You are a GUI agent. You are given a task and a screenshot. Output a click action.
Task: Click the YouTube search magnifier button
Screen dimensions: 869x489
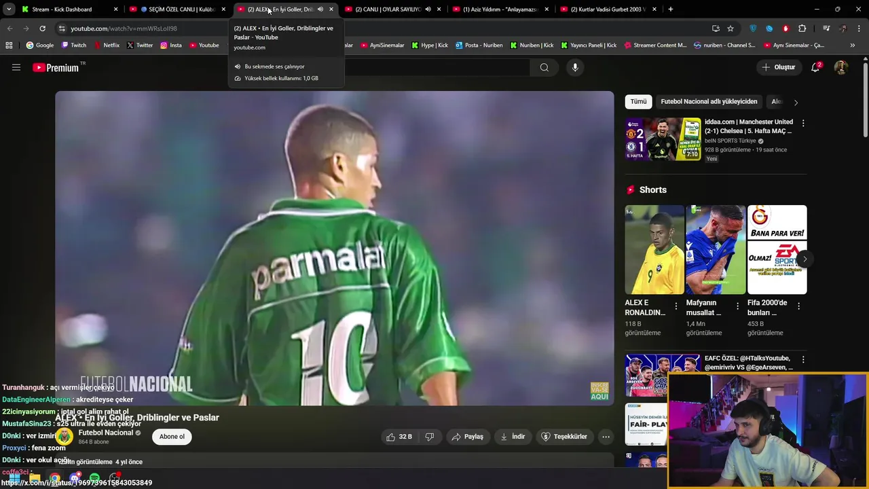[x=544, y=67]
